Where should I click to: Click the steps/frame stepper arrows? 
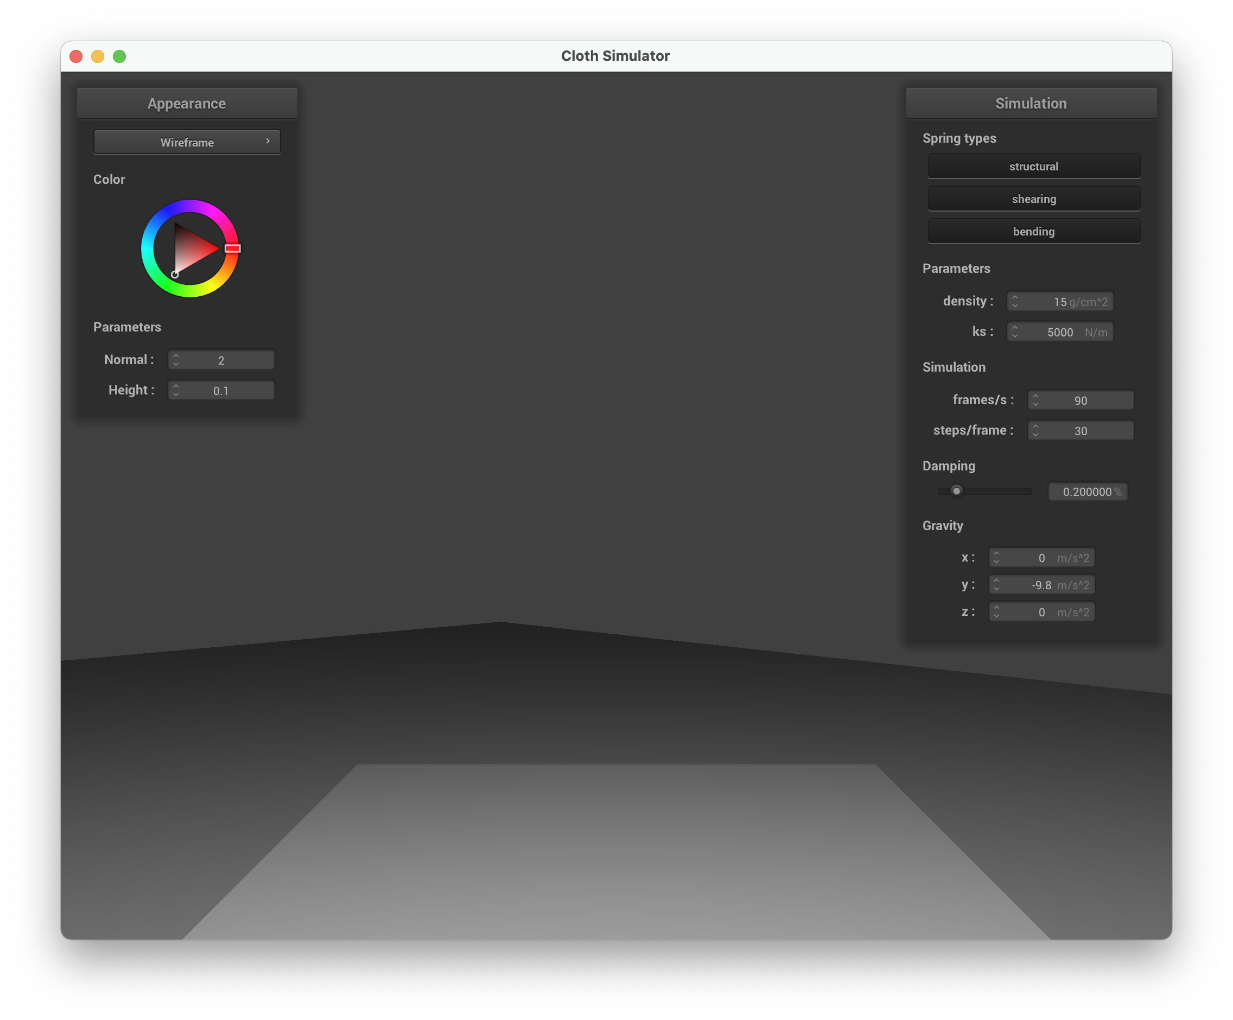pyautogui.click(x=1035, y=430)
